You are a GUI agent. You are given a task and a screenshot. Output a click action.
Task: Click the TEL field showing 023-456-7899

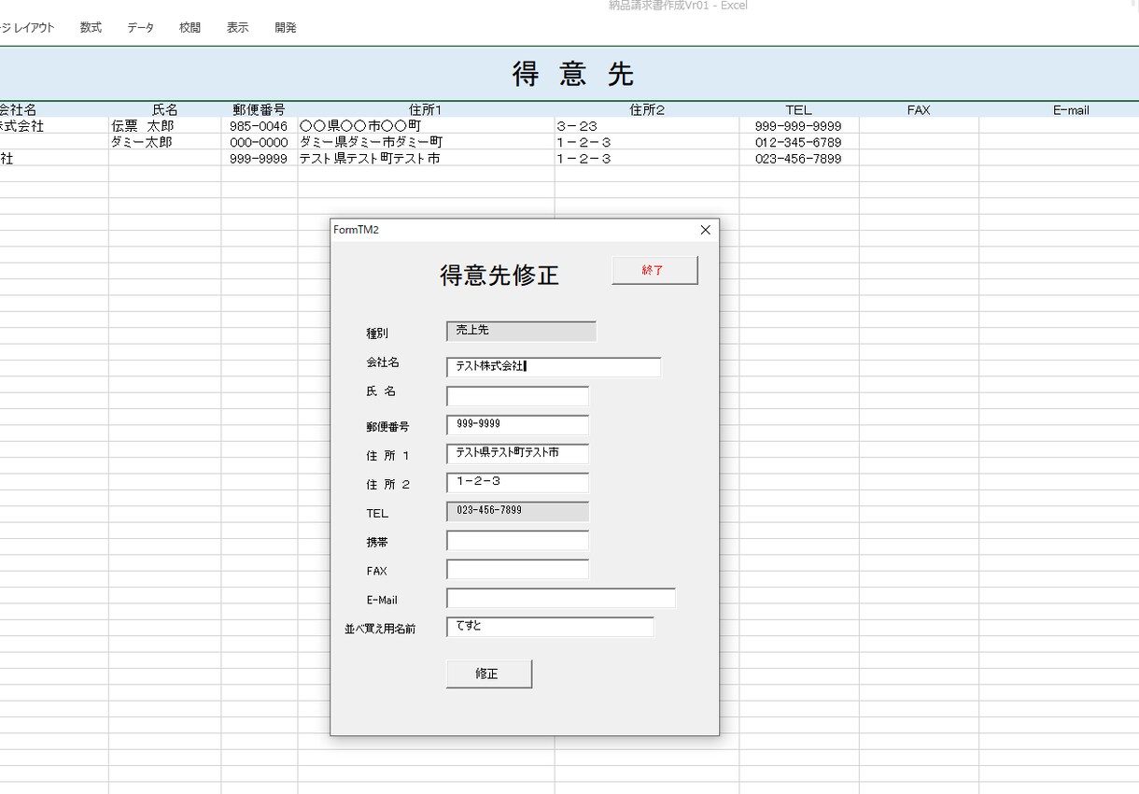517,512
